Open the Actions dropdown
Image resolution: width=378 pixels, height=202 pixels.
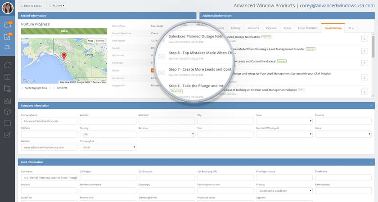(x=56, y=5)
